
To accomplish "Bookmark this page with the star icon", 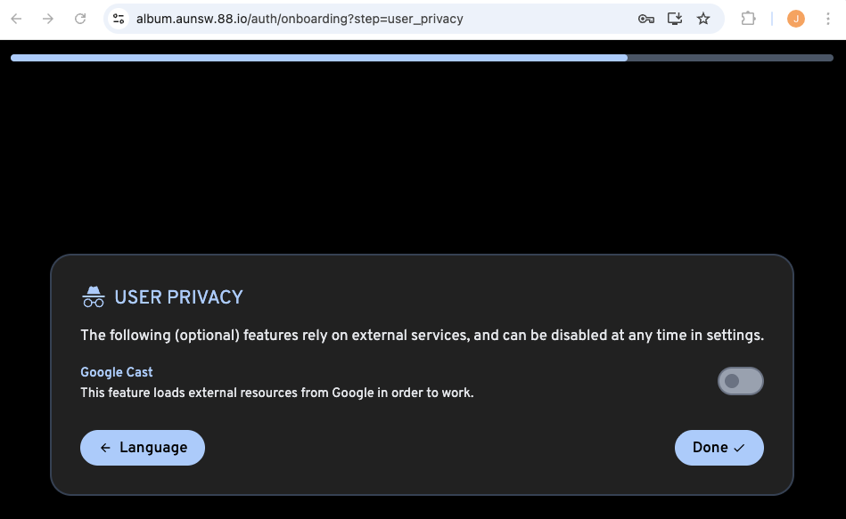I will pyautogui.click(x=703, y=18).
